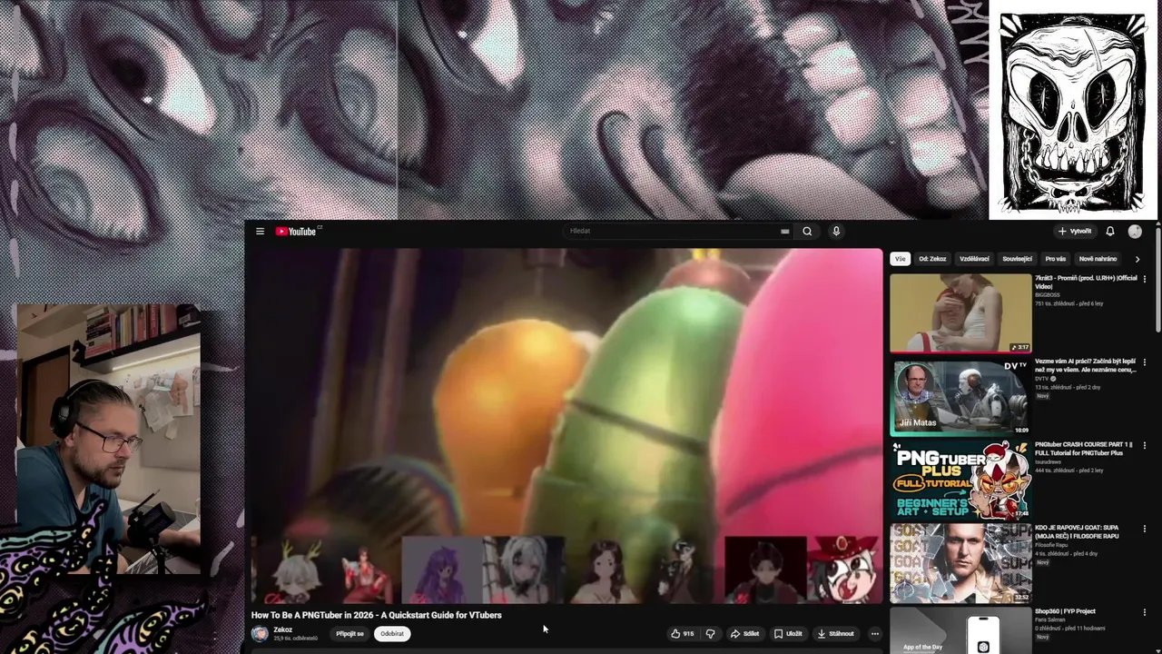Open the Zekoz channel name link
The width and height of the screenshot is (1162, 654).
pyautogui.click(x=283, y=629)
